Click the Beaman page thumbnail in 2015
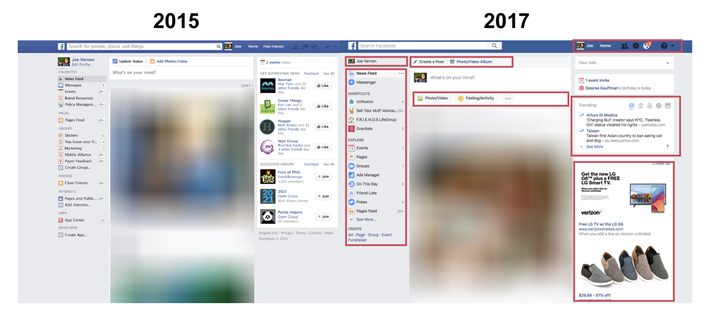The height and width of the screenshot is (318, 713). tap(267, 86)
